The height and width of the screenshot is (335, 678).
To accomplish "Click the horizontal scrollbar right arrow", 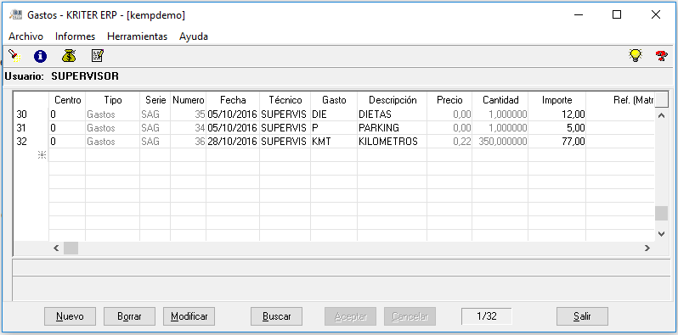I will tap(647, 248).
